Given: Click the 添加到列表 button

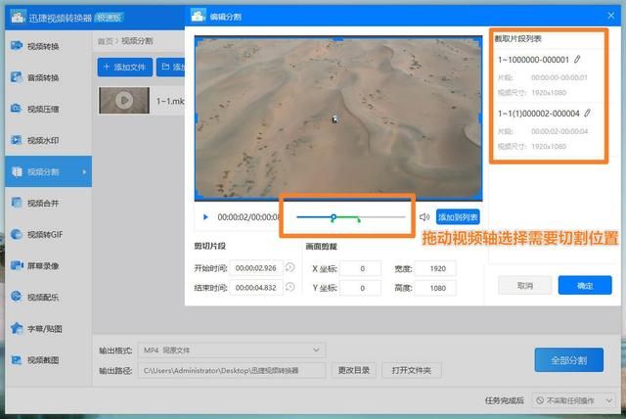Looking at the screenshot, I should pos(458,217).
